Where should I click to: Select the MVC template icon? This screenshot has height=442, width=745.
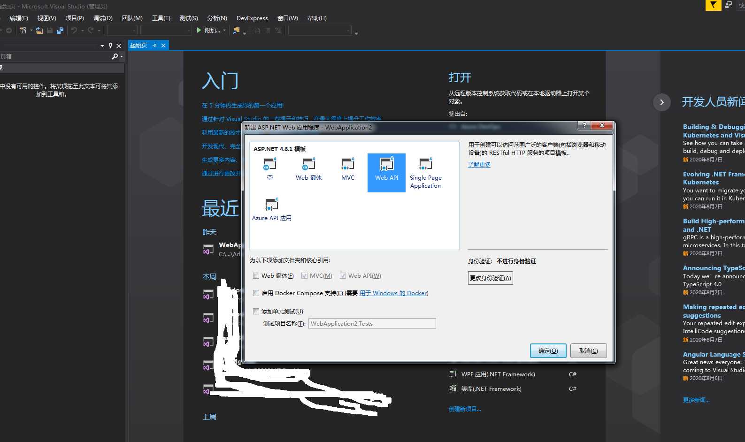347,164
